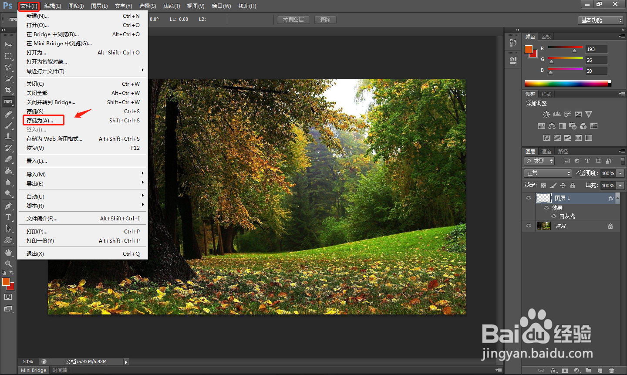Toggle pixel layer filter
Screen dimensions: 627x375
[x=566, y=161]
